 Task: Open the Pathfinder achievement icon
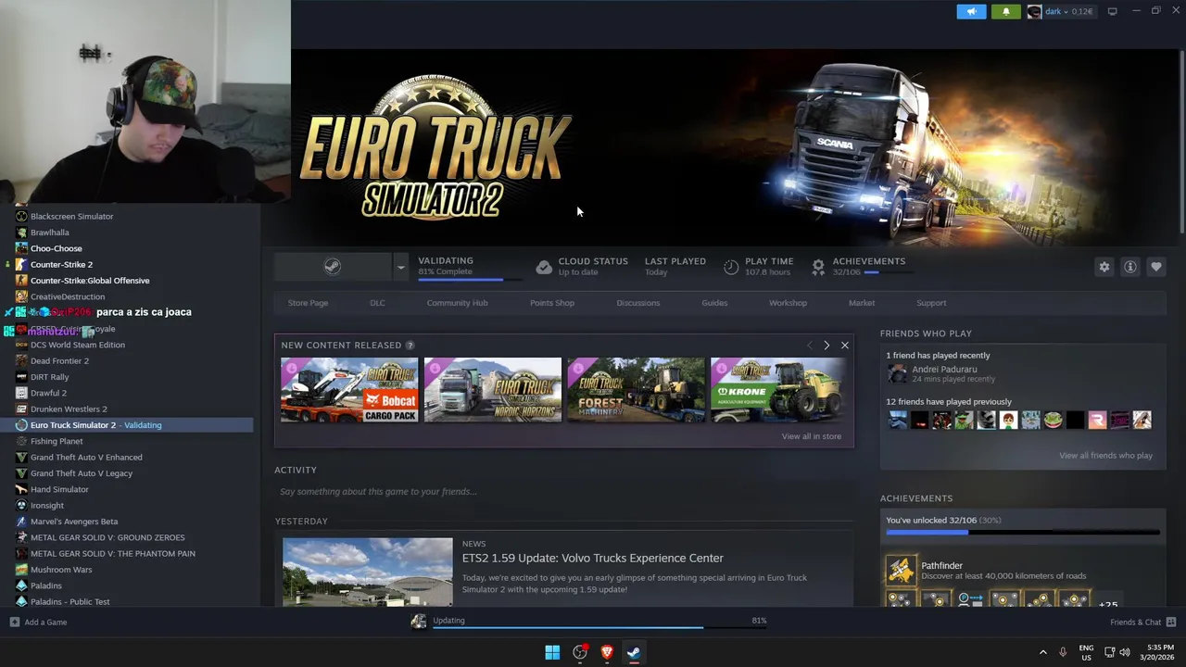[901, 570]
